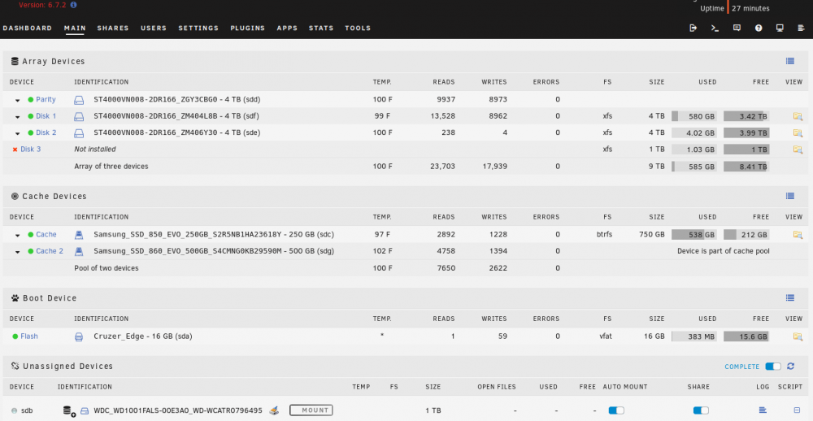Open the terminal icon in header

715,28
